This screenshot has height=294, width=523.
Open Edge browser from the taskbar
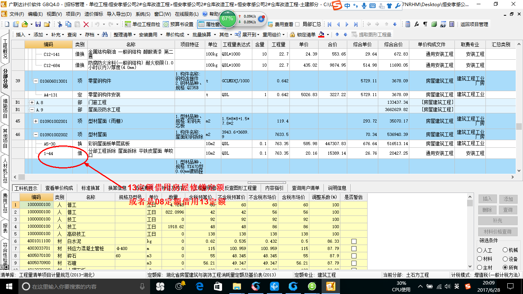point(199,286)
